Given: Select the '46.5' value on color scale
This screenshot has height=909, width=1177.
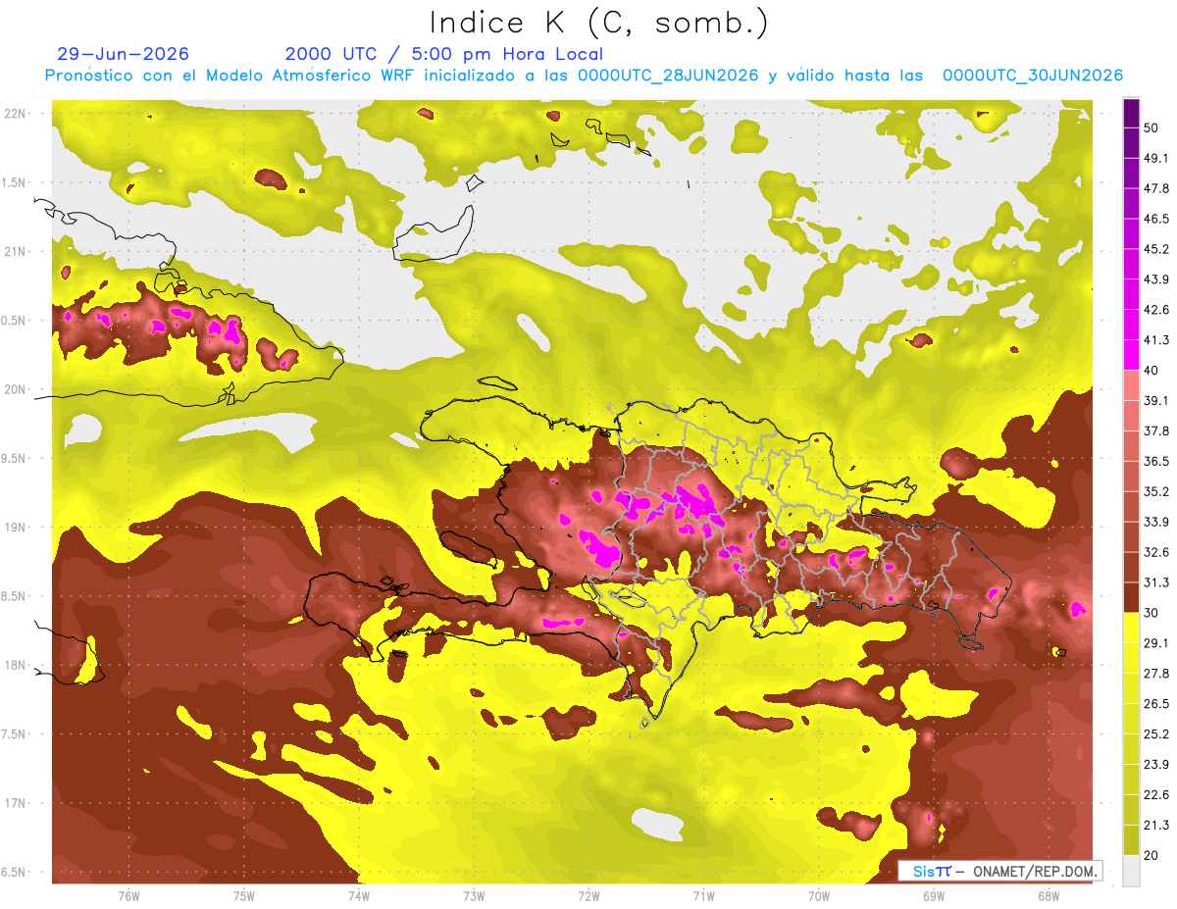Looking at the screenshot, I should [1155, 219].
